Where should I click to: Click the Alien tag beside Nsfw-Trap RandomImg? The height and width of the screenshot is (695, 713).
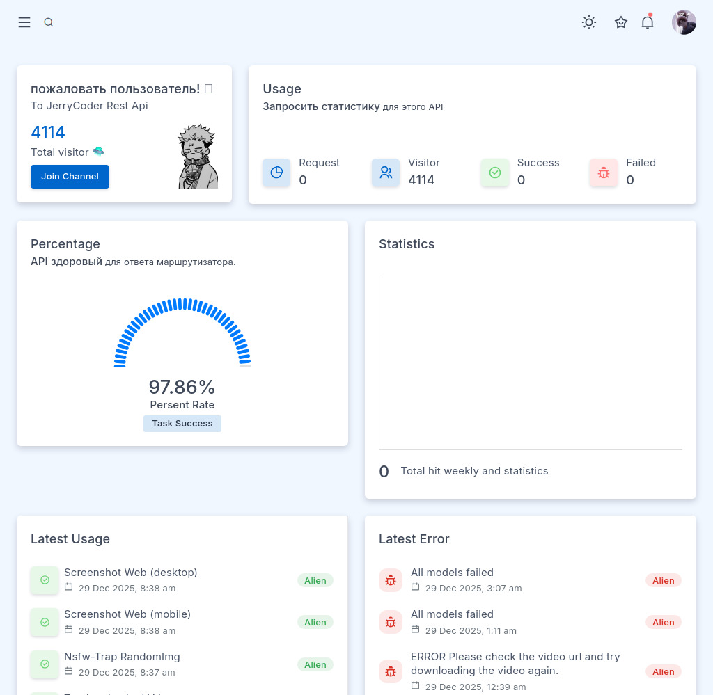tap(315, 664)
